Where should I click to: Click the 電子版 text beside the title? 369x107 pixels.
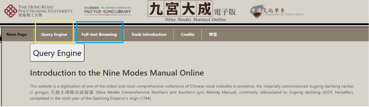click(224, 12)
